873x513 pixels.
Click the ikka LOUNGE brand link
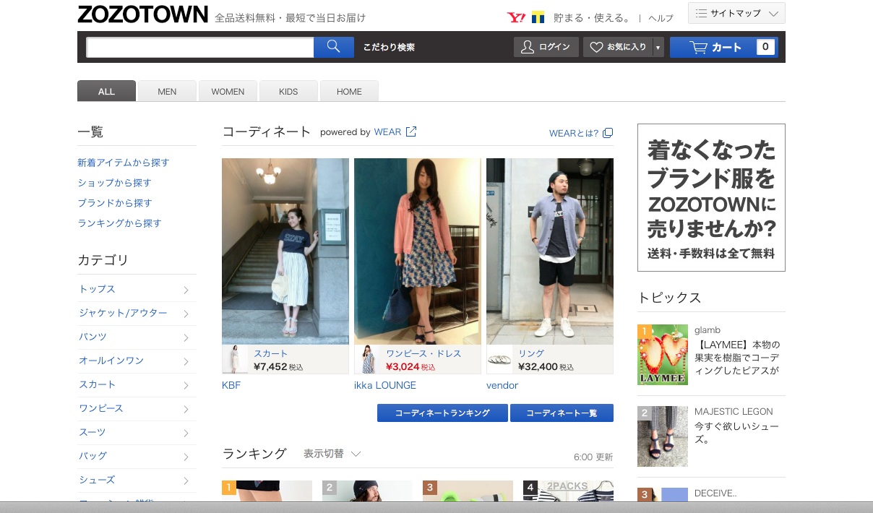385,385
